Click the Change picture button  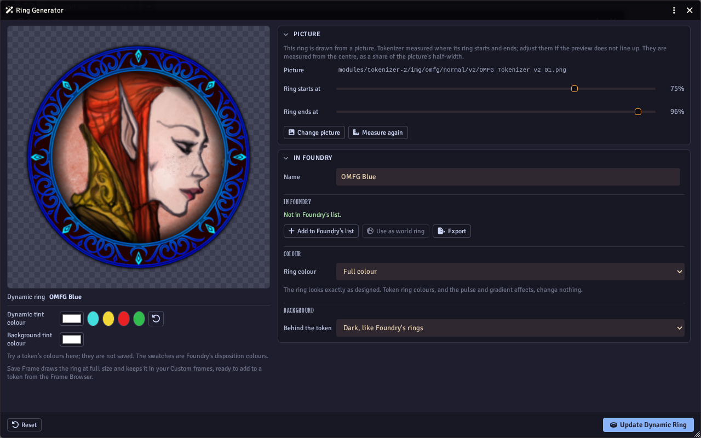(x=314, y=132)
